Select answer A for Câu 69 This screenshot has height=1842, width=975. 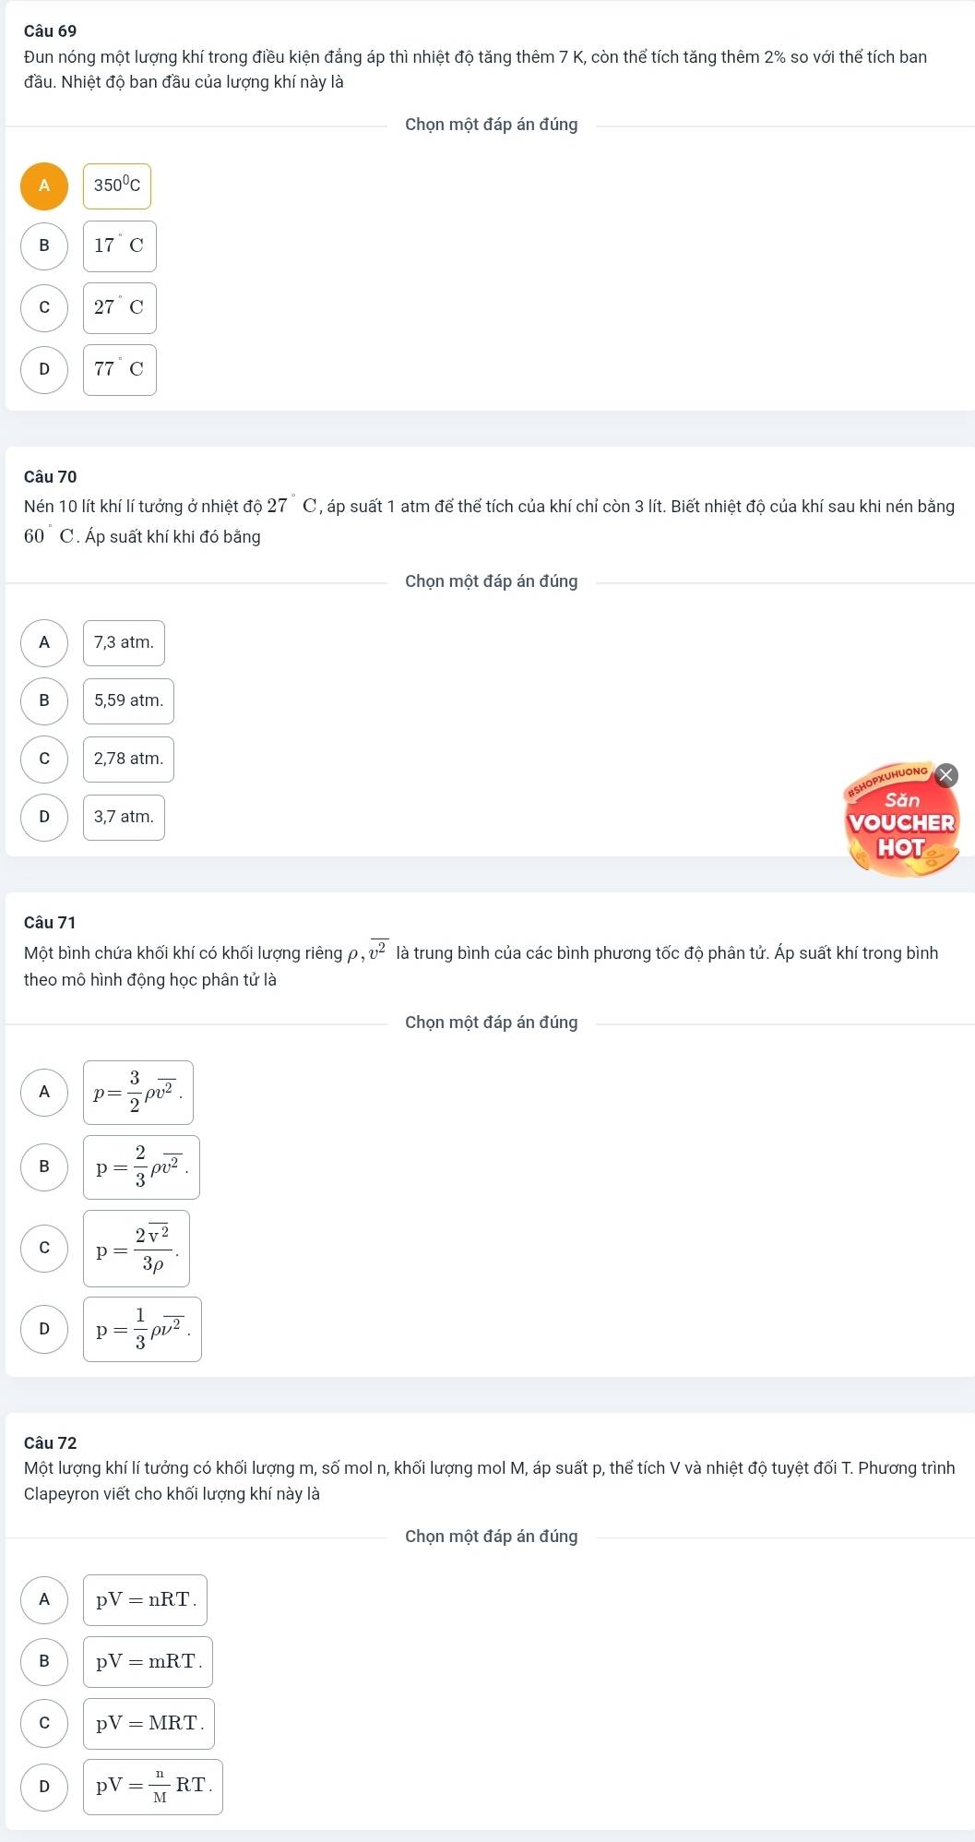[44, 185]
